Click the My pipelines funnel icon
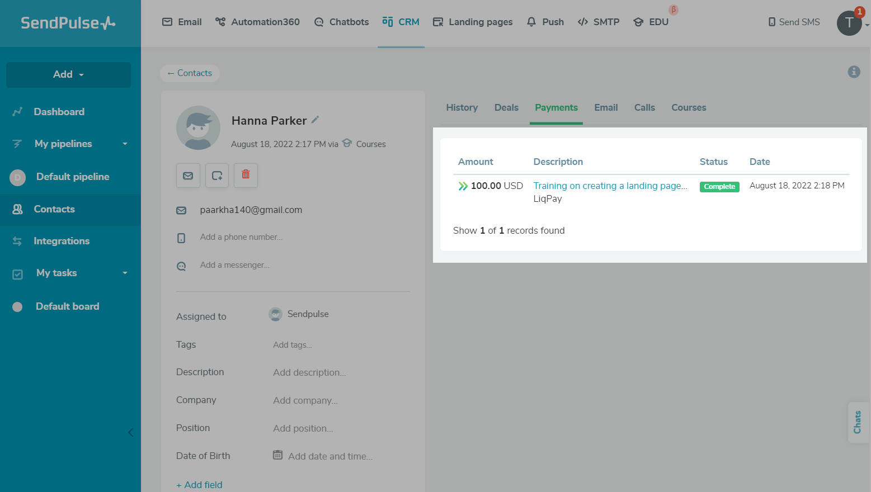The image size is (871, 492). 17,144
